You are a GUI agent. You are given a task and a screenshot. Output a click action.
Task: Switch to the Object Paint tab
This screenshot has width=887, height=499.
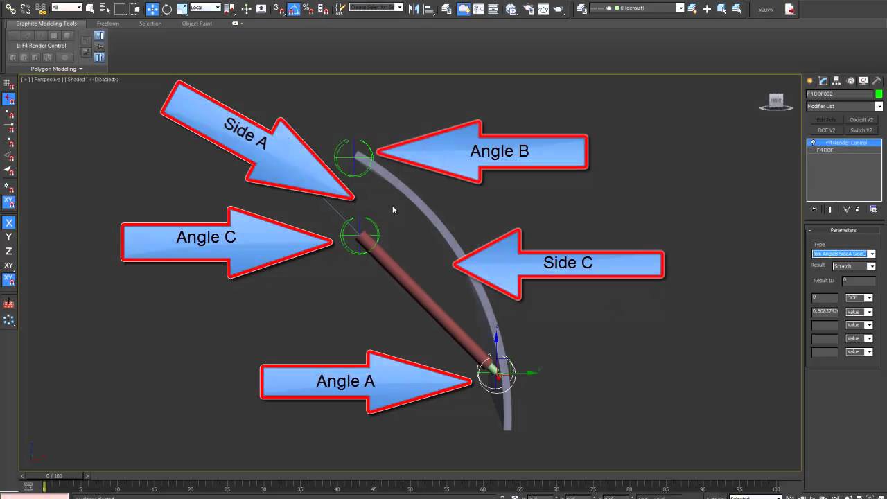pos(197,24)
